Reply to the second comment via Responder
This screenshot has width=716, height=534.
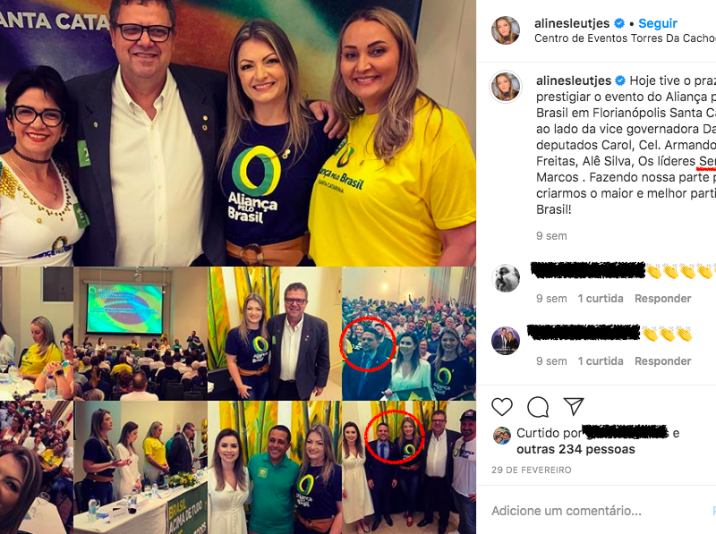pyautogui.click(x=662, y=361)
